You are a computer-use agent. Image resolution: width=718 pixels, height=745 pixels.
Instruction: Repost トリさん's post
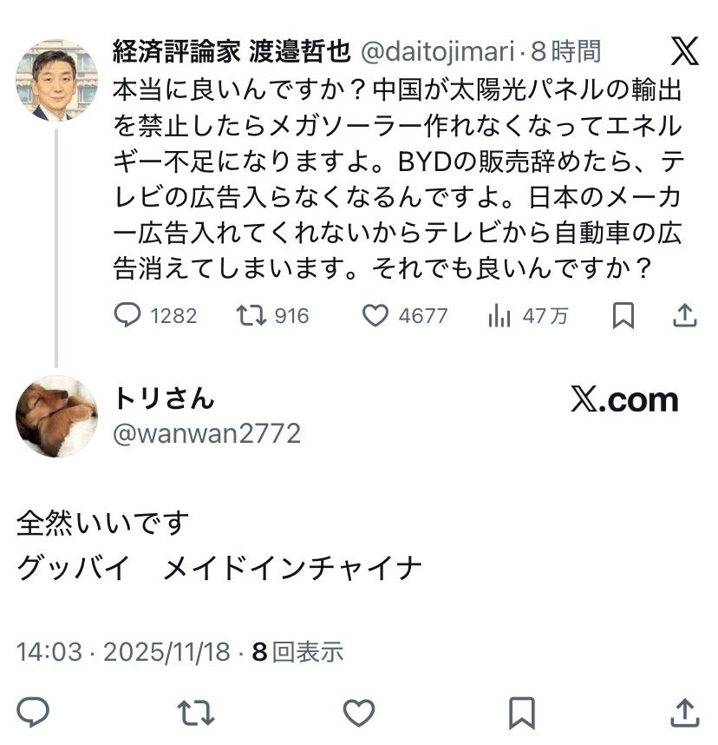pos(196,712)
